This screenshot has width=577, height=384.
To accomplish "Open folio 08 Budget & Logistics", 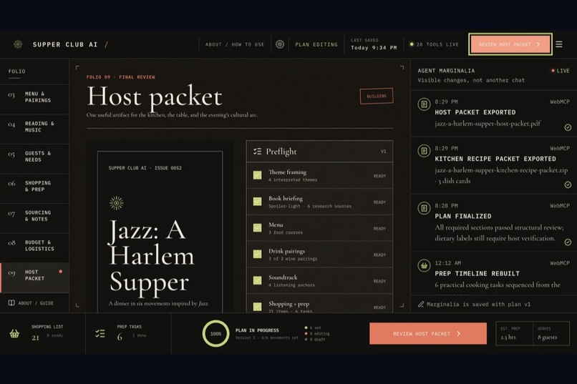I will 34,248.
